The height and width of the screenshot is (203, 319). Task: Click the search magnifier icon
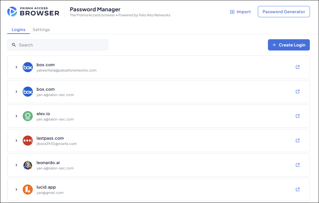[x=14, y=45]
